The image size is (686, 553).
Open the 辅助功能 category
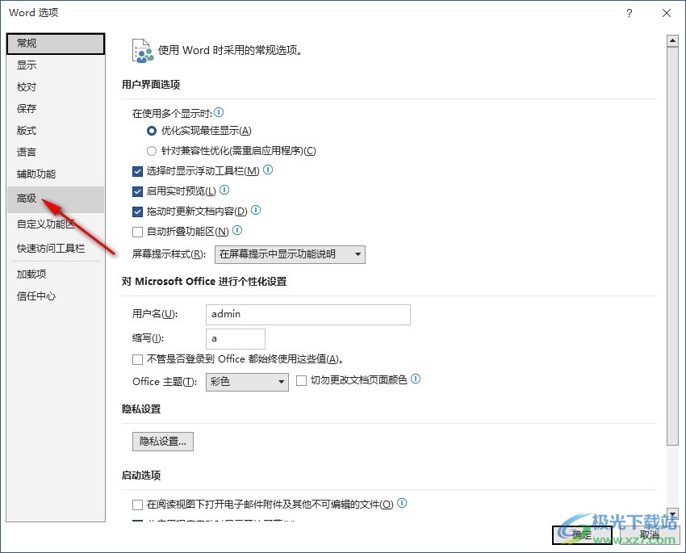point(56,174)
